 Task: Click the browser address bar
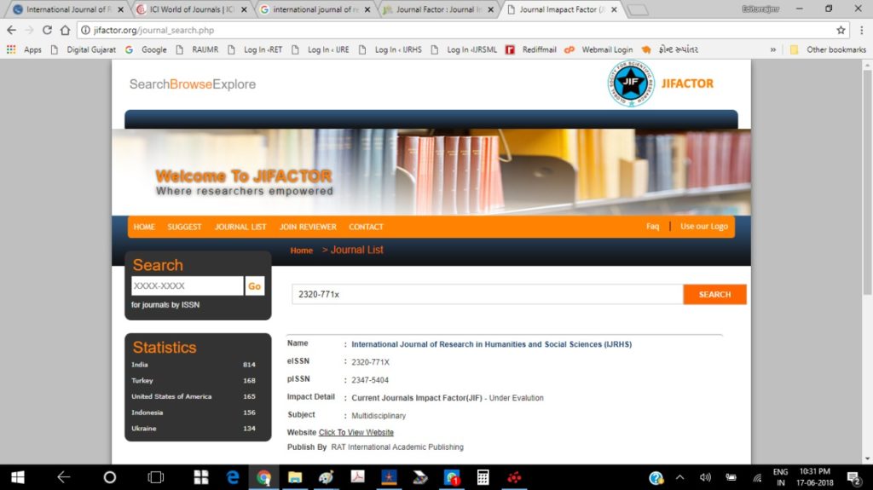[x=457, y=30]
